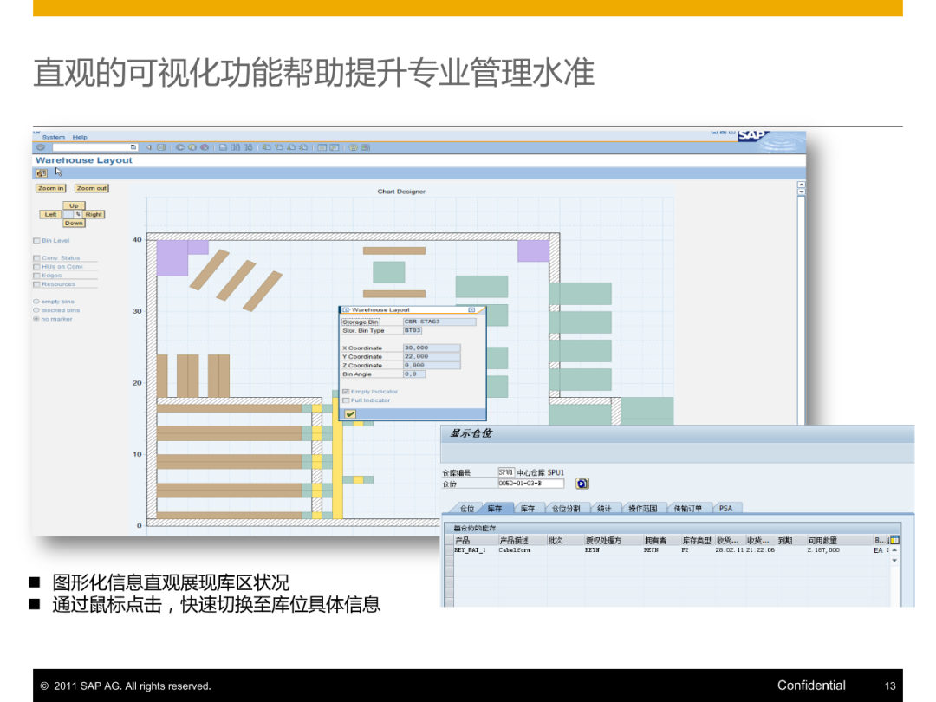Click the search icon beside the 仓位 field
Viewport: 936px width, 702px height.
click(x=582, y=484)
